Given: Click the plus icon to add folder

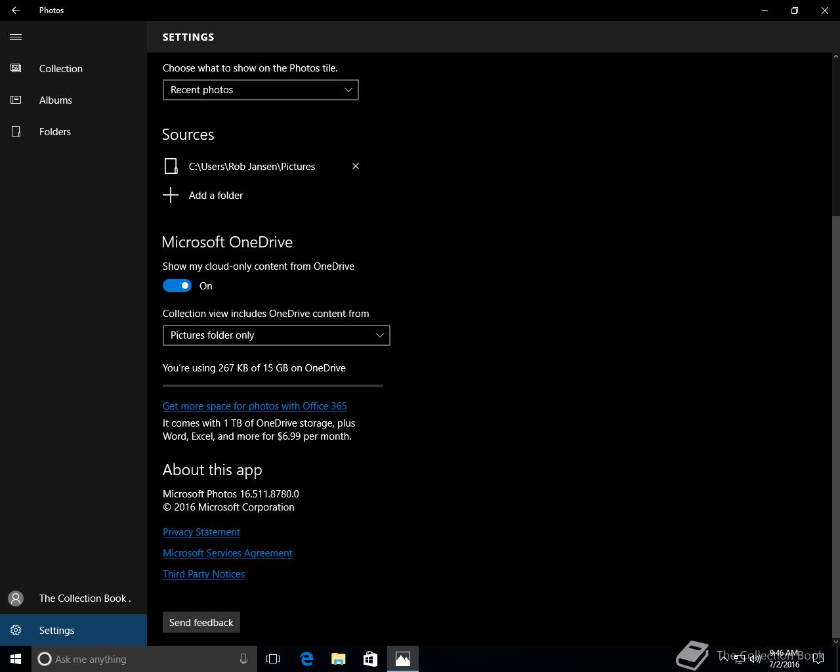Looking at the screenshot, I should pos(171,196).
